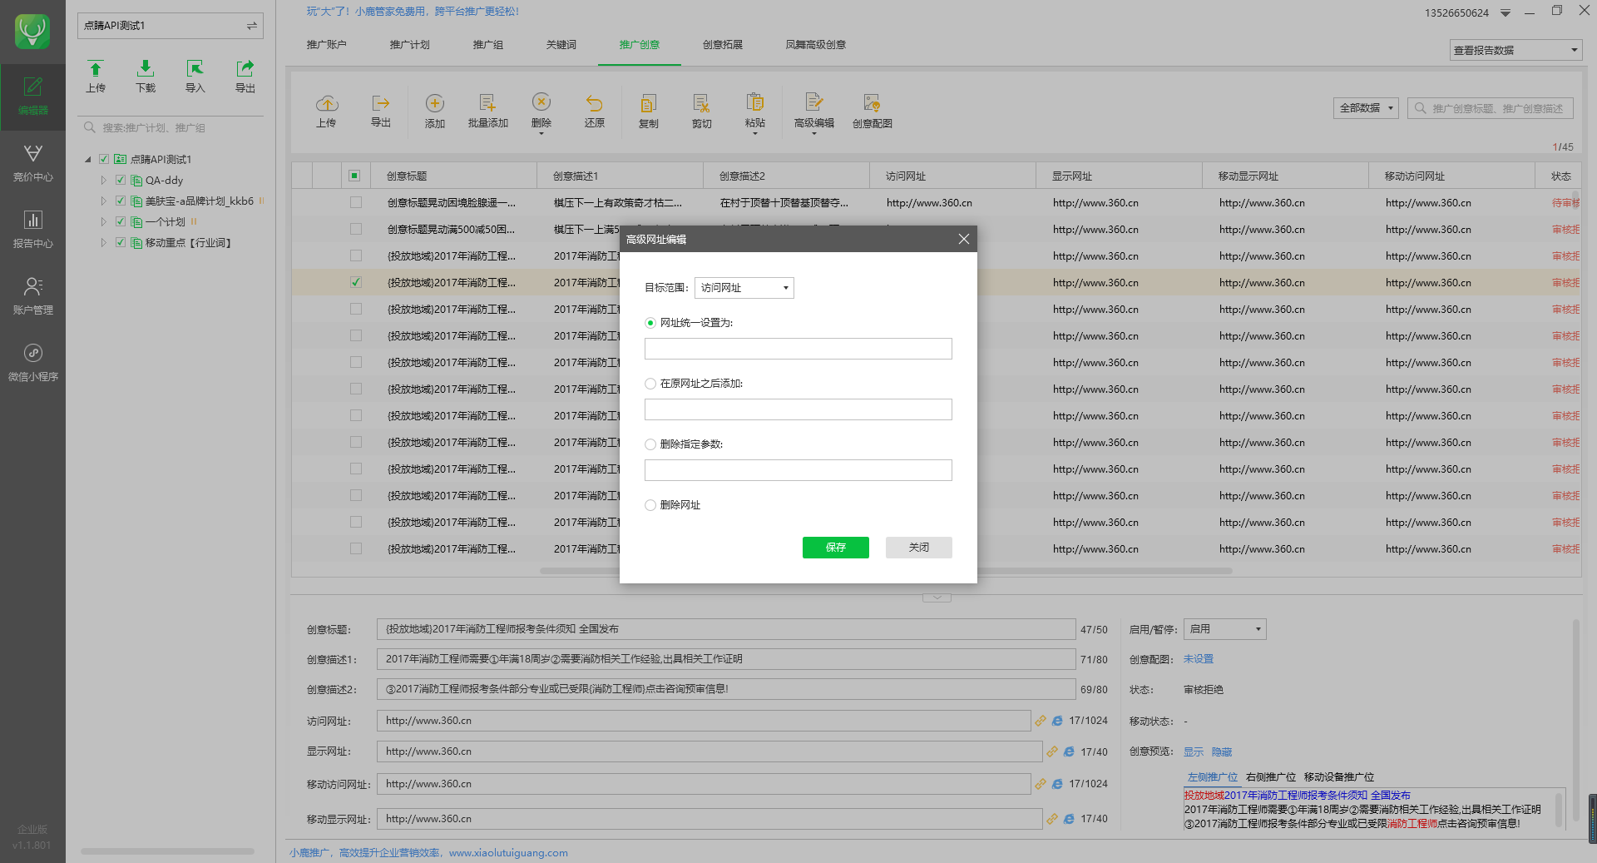Screen dimensions: 1597x863
Task: Select the 删除网址 radio button
Action: click(650, 505)
